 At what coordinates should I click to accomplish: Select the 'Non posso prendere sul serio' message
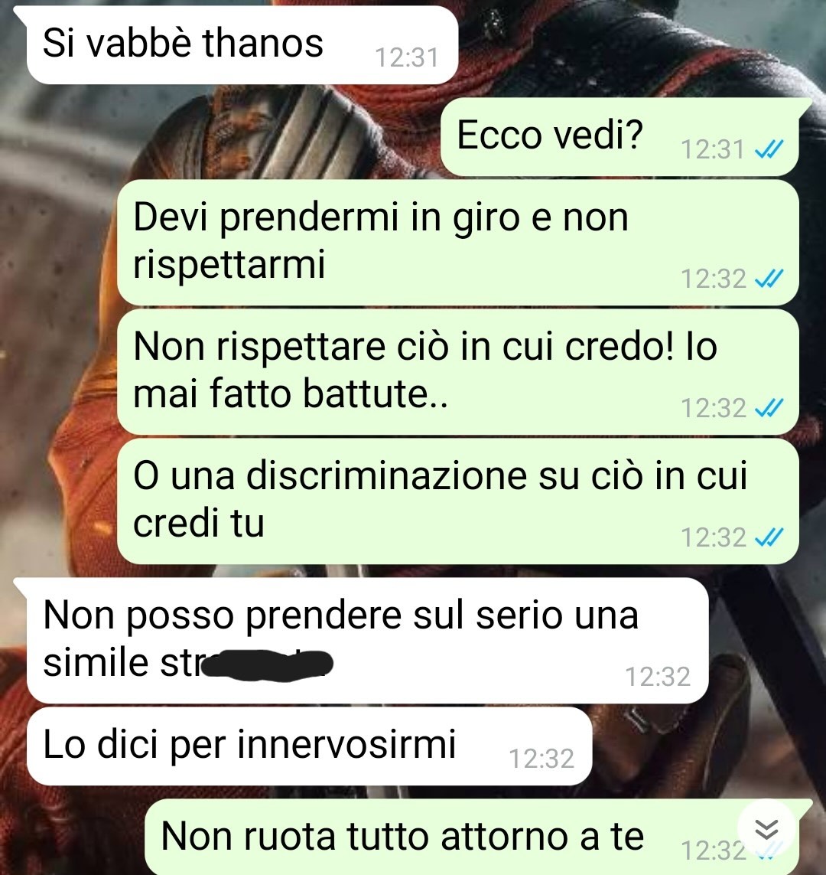click(x=368, y=641)
